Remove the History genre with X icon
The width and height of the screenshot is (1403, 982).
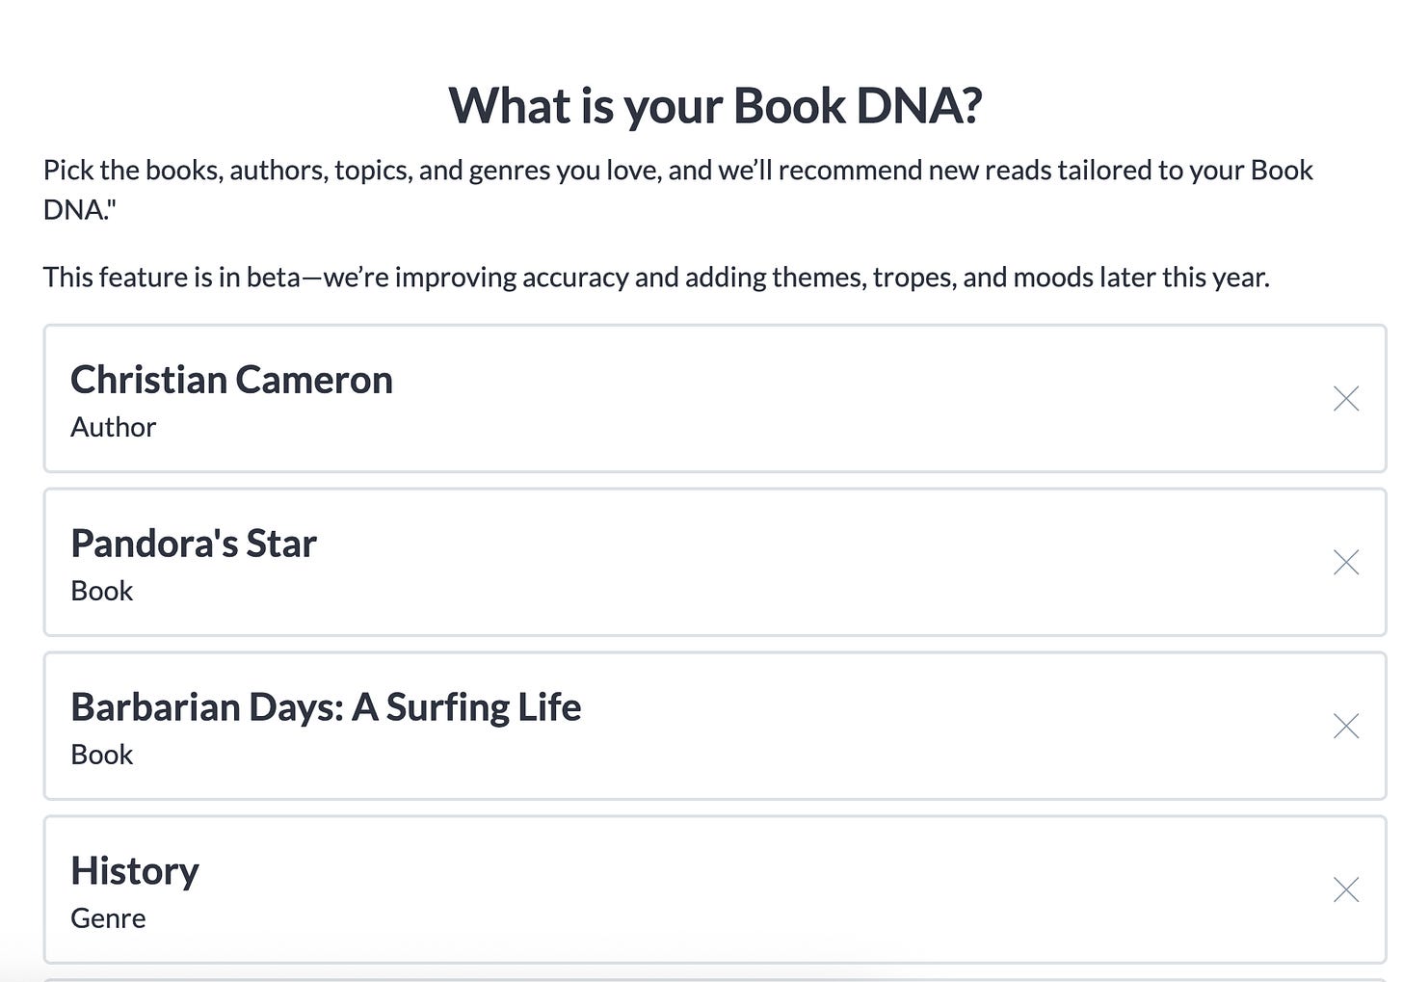(x=1346, y=889)
